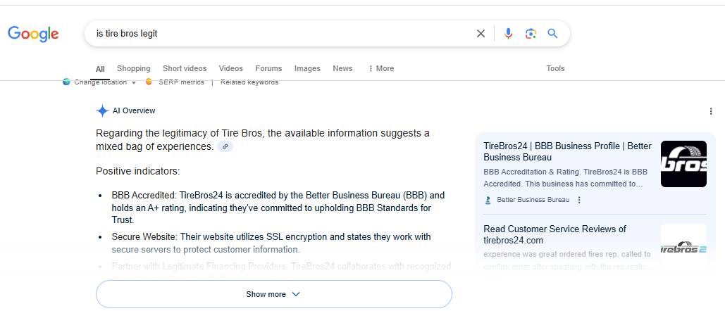Open the tirebros24.com reviews thumbnail

(x=683, y=247)
